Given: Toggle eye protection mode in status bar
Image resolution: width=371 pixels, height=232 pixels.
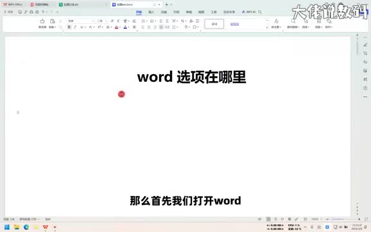Looking at the screenshot, I should pyautogui.click(x=260, y=219).
